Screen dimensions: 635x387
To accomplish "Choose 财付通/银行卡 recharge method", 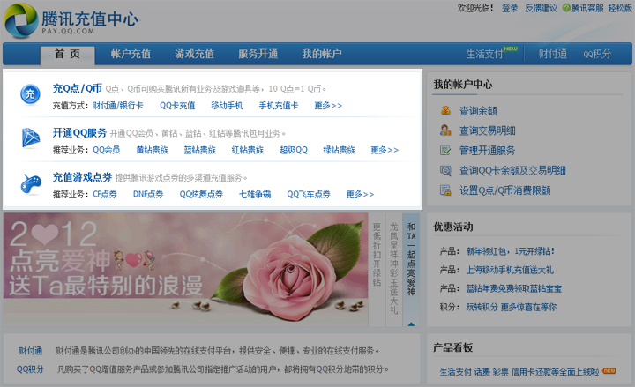I will 117,106.
